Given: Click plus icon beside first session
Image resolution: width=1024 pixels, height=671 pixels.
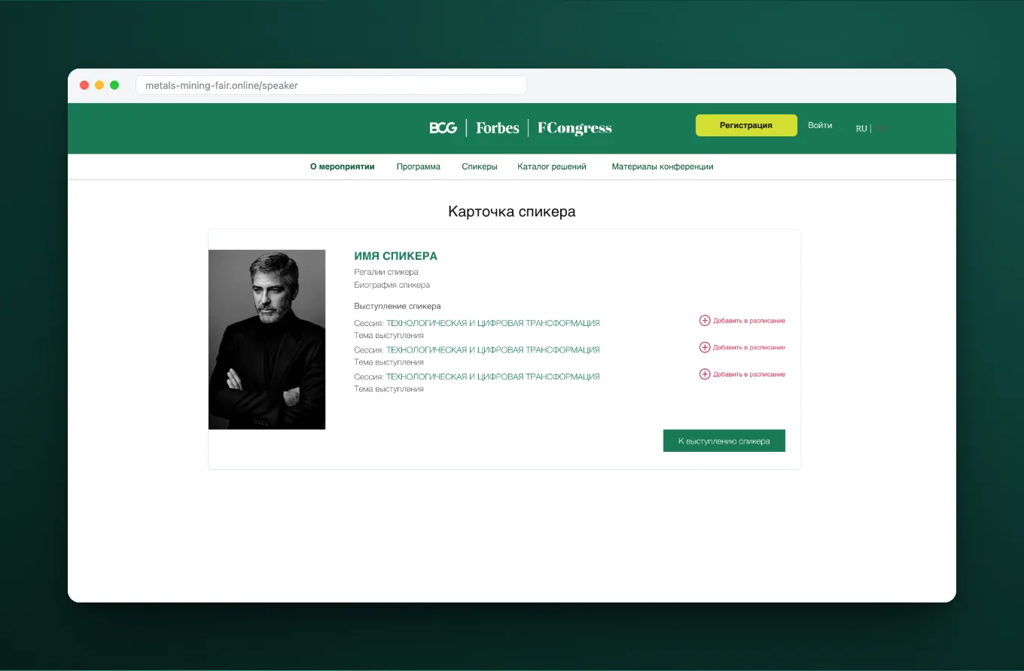Looking at the screenshot, I should click(705, 320).
